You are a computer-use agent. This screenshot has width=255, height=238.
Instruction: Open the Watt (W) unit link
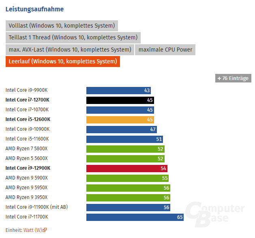[x=33, y=230]
